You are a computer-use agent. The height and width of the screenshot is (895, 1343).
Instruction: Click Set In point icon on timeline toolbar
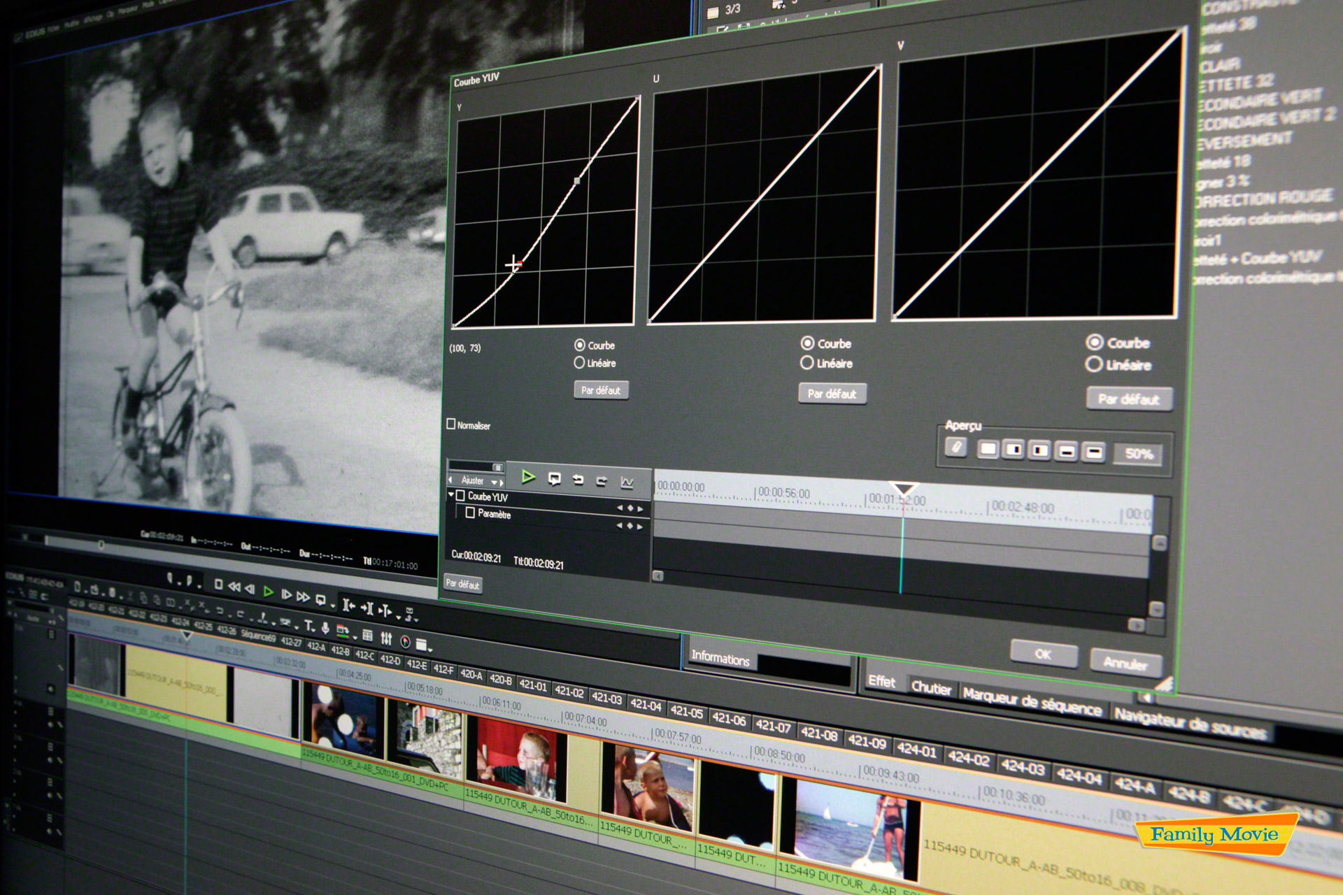(x=348, y=606)
